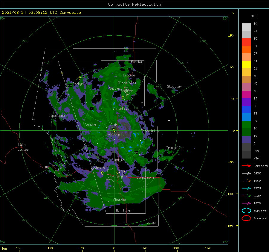Click the red forecast arrow in legend
This screenshot has height=252, width=269.
click(246, 166)
